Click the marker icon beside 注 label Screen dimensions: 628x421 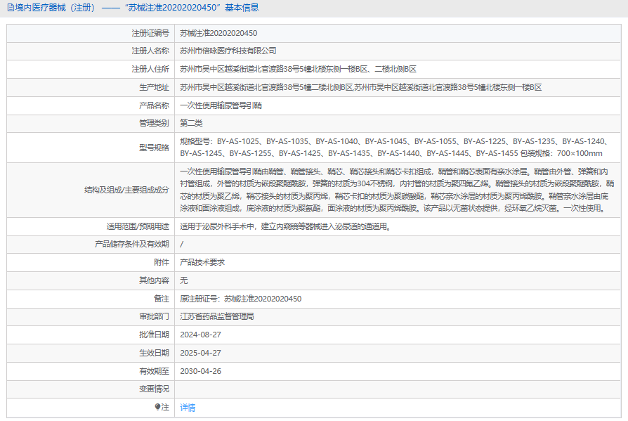(x=157, y=407)
